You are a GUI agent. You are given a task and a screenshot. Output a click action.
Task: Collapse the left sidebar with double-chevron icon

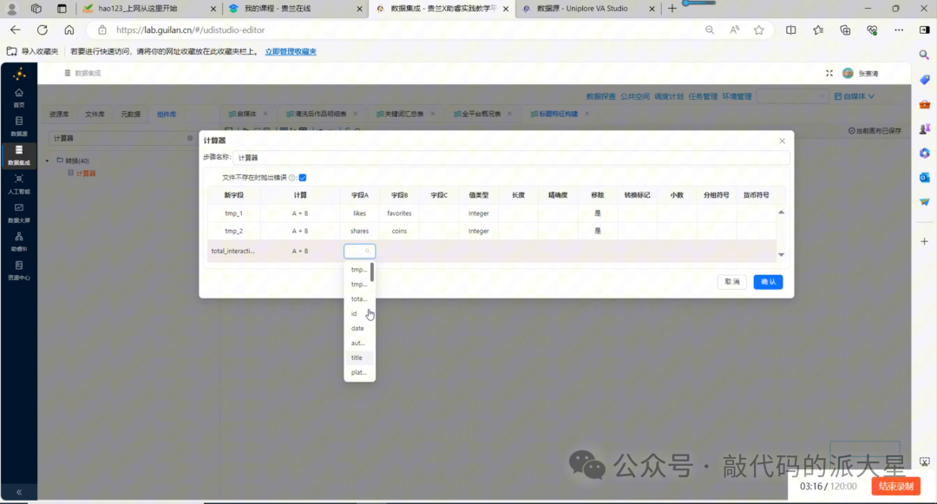click(x=19, y=492)
